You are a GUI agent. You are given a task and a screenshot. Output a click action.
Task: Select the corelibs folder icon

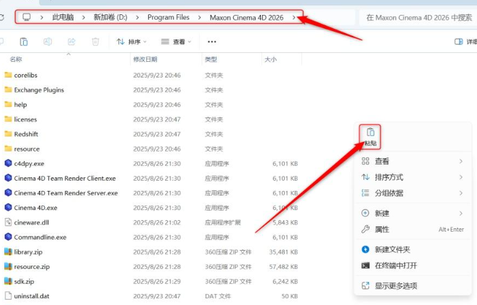pos(8,75)
